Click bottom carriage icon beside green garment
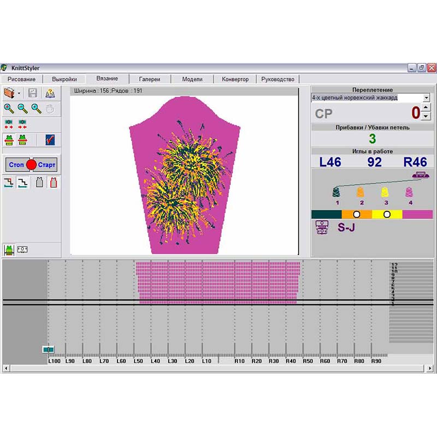This screenshot has width=437, height=437. pos(22,249)
